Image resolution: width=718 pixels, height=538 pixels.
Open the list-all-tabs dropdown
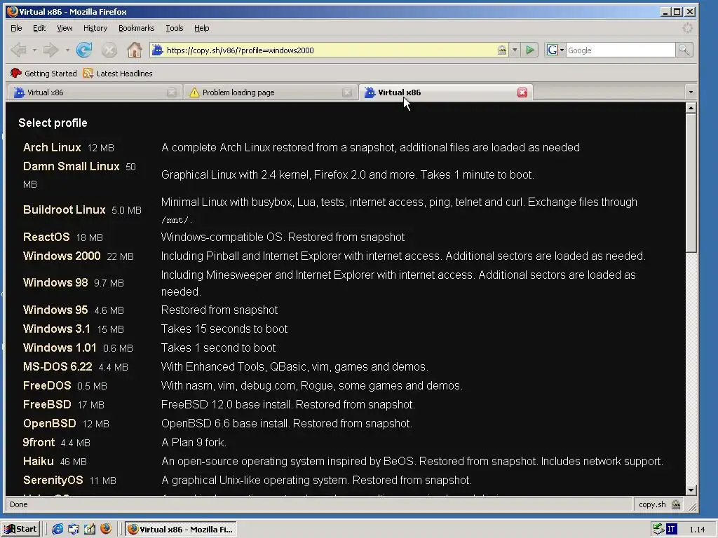(x=691, y=92)
